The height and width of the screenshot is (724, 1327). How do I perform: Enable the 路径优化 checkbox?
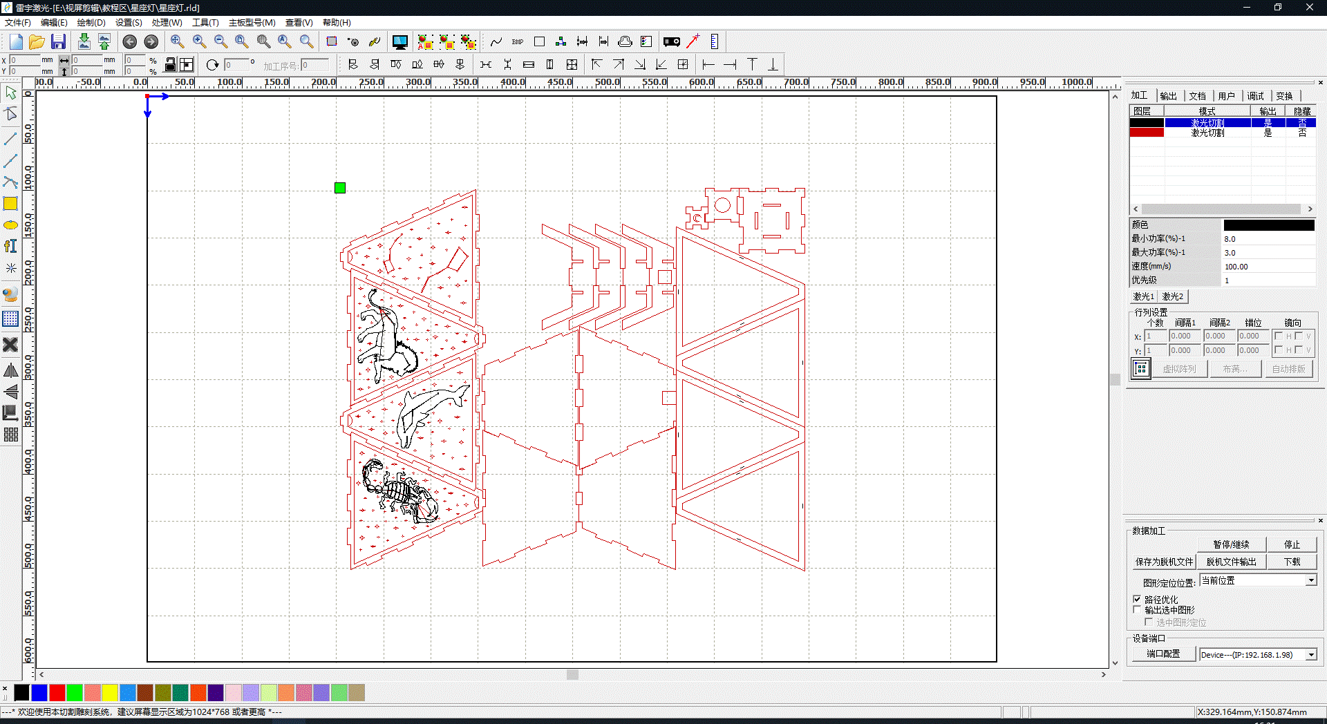click(x=1137, y=599)
